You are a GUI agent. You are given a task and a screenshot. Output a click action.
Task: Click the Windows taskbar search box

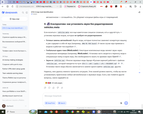pyautogui.click(x=22, y=112)
